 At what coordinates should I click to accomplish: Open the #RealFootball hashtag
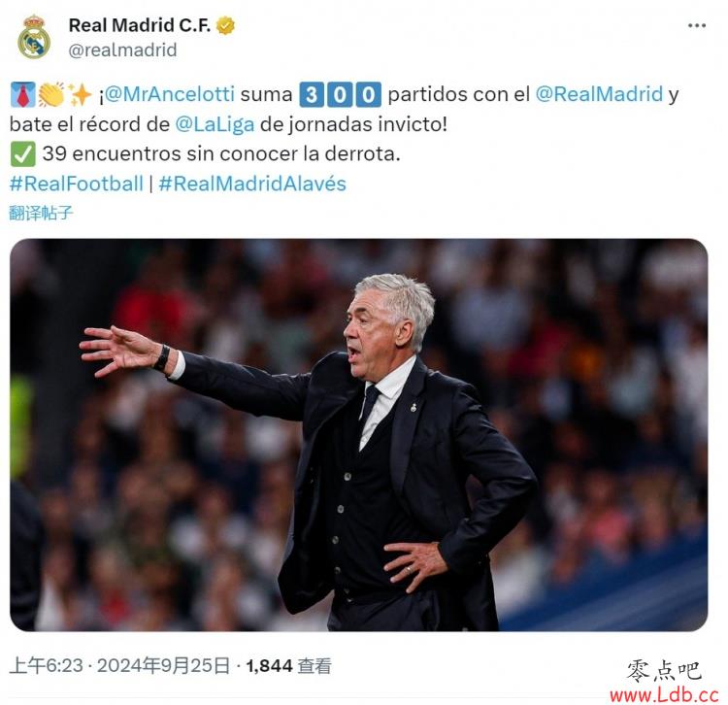[76, 184]
